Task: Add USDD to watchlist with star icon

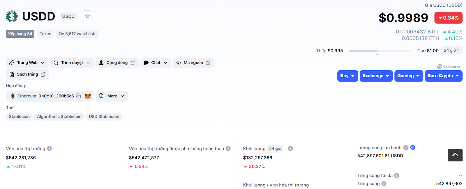Action: 87,16
